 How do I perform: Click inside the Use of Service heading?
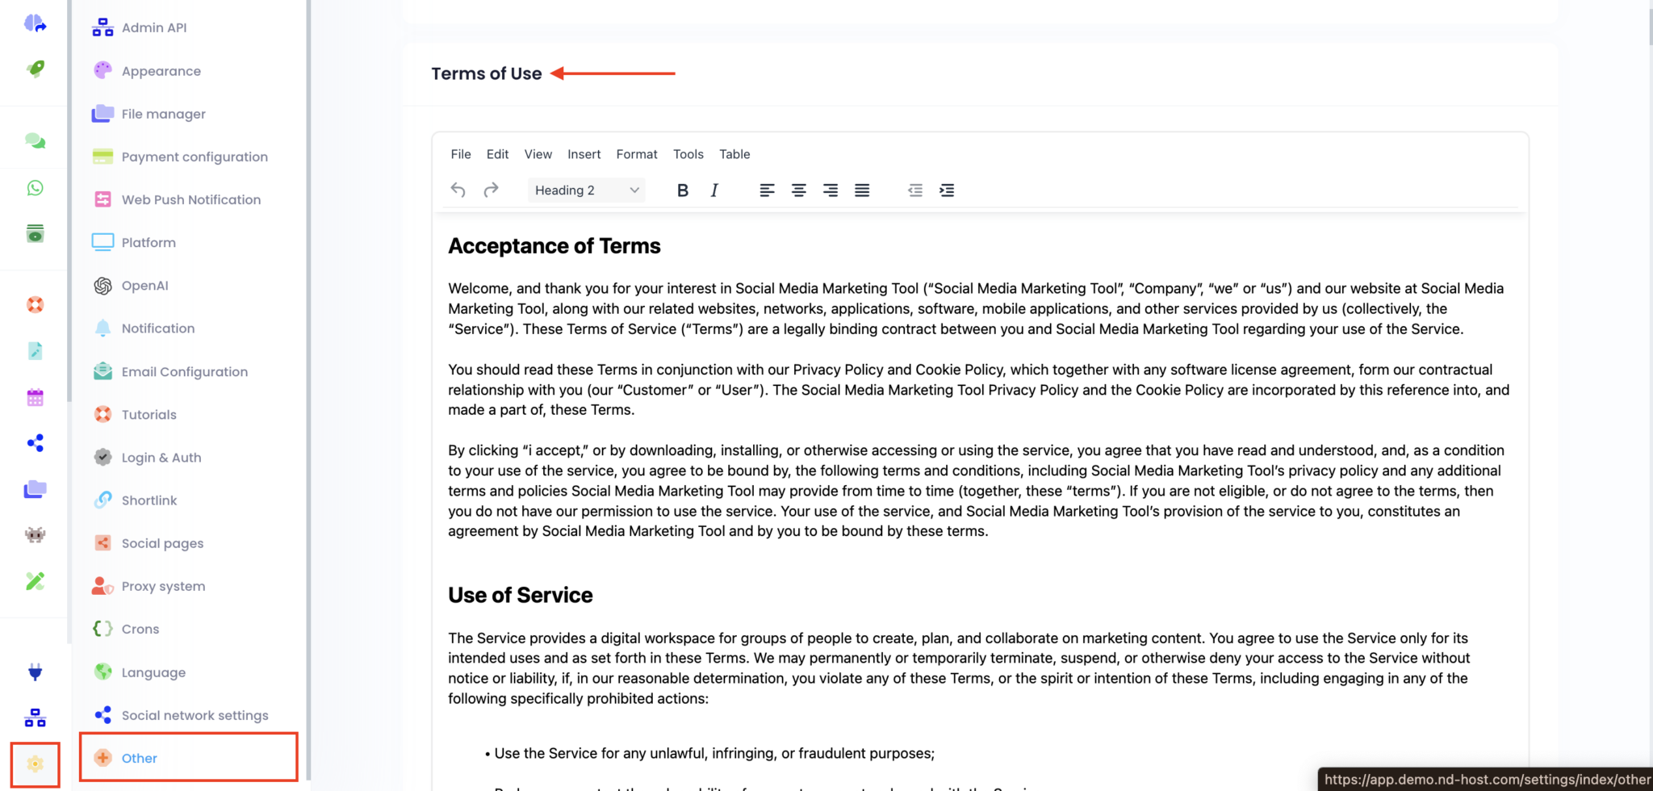(521, 596)
